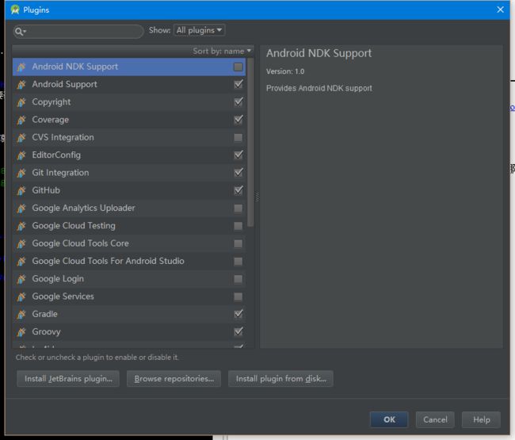515x440 pixels.
Task: Click the GitHub plugin icon
Action: 21,190
